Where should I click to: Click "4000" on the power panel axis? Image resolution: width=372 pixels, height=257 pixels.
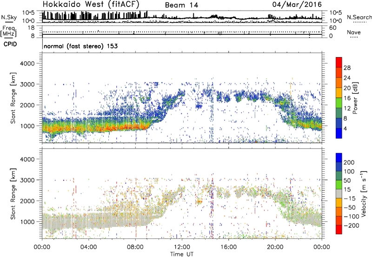pyautogui.click(x=27, y=64)
